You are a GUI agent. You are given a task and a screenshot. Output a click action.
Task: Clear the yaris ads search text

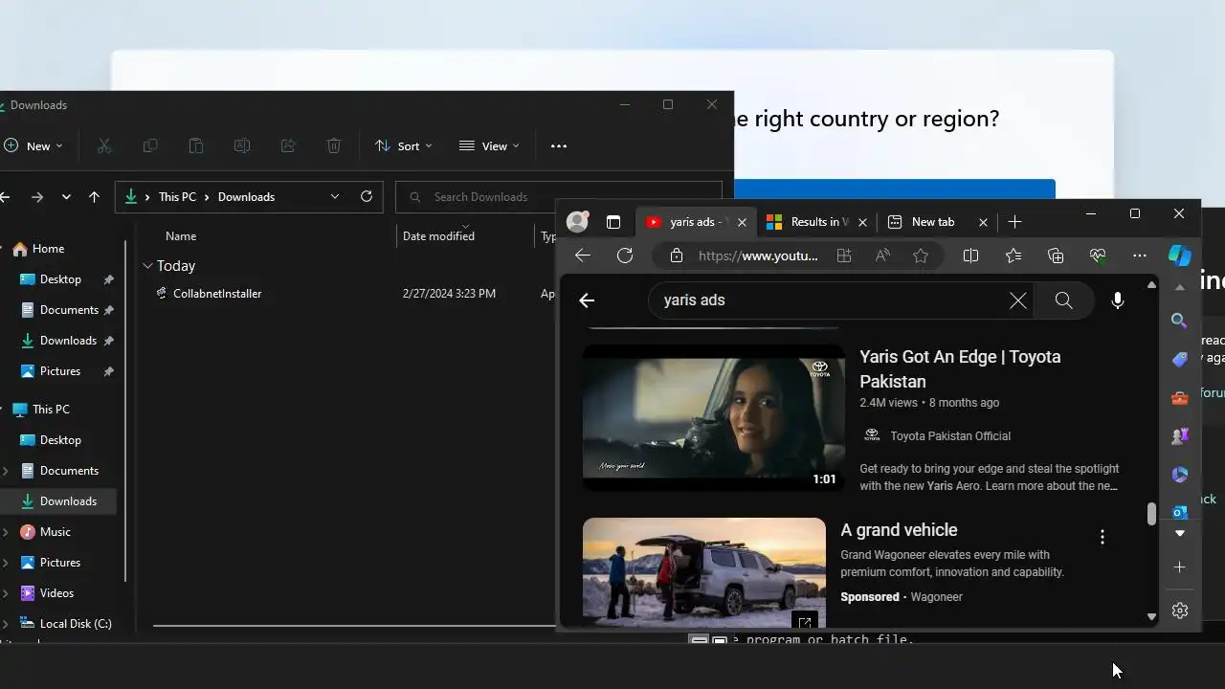[1018, 300]
